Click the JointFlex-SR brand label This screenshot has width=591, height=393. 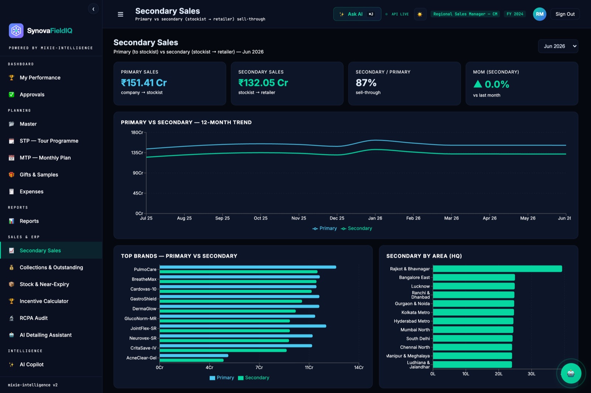(x=143, y=328)
